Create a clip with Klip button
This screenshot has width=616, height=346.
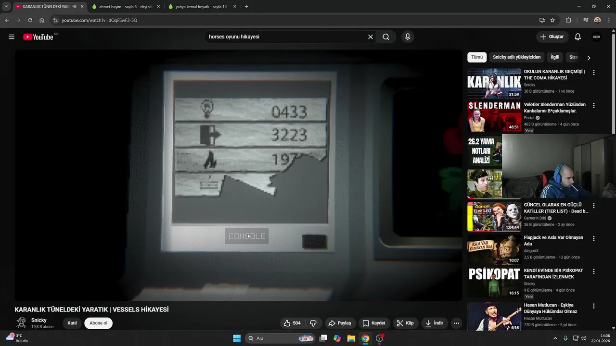click(x=405, y=323)
